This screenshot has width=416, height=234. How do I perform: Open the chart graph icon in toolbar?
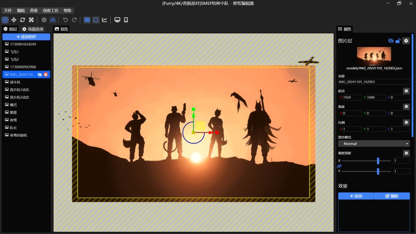click(104, 20)
